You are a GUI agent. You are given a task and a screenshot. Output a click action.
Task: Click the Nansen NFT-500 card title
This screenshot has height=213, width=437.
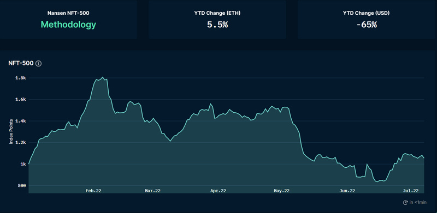coord(69,13)
